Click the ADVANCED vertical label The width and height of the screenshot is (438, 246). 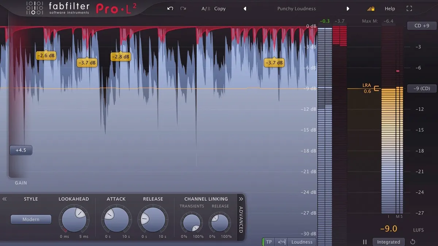pos(241,219)
